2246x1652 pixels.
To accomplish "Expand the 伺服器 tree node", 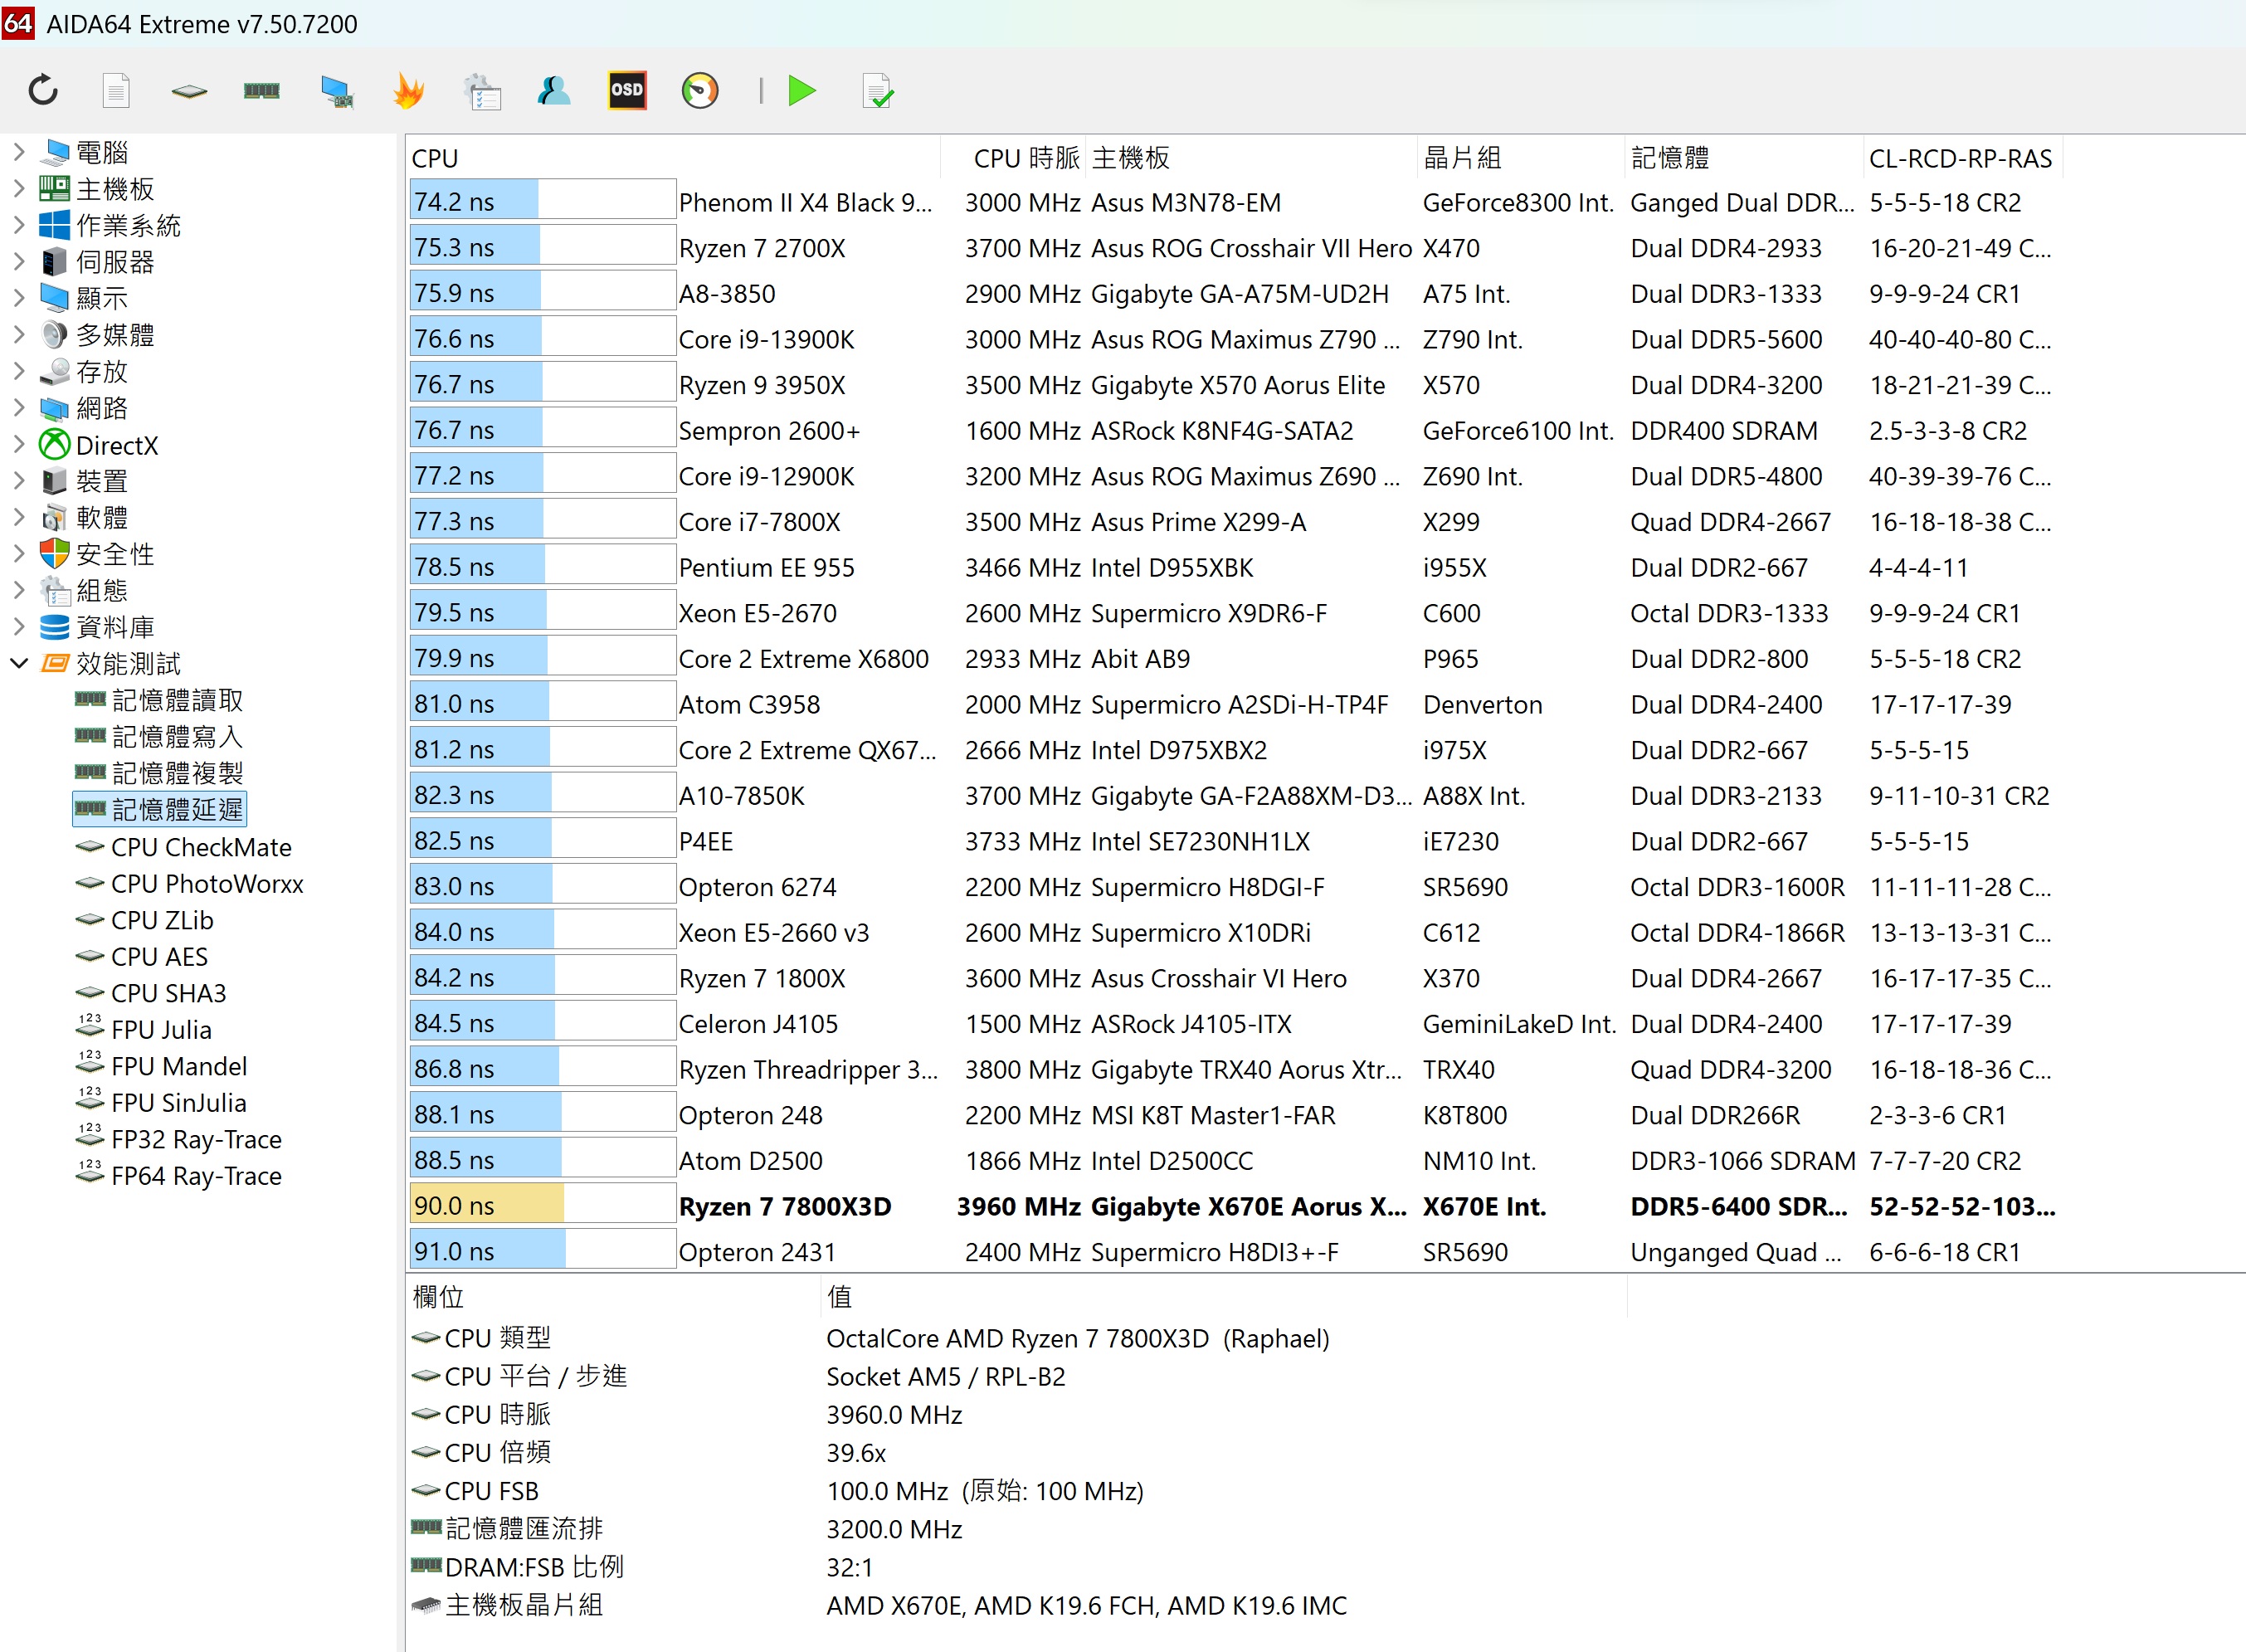I will [x=18, y=261].
